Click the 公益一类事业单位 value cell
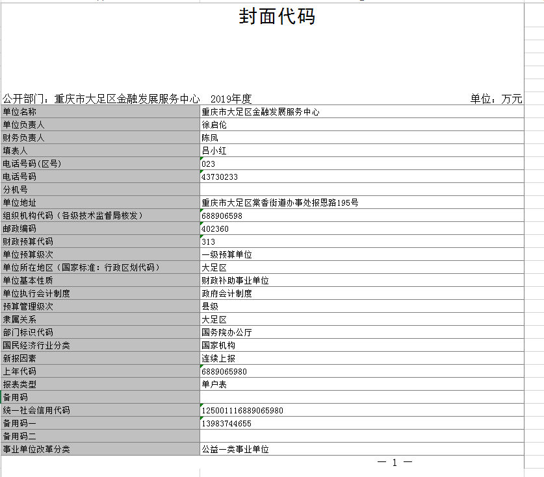 click(x=362, y=449)
